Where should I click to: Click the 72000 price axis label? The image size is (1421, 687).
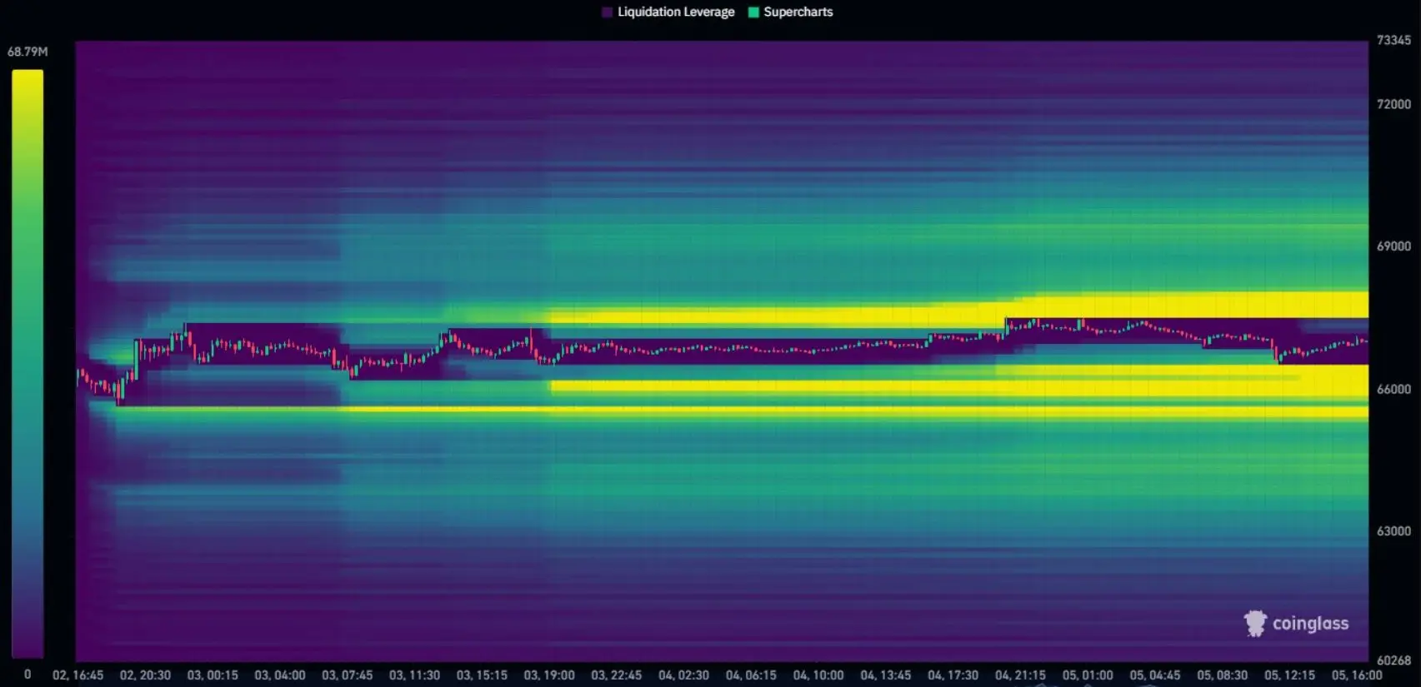point(1393,104)
